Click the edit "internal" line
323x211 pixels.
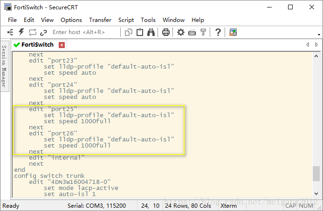pos(57,158)
